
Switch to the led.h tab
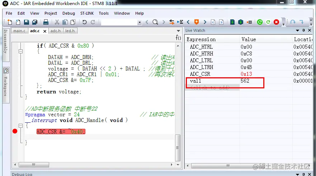(70, 31)
